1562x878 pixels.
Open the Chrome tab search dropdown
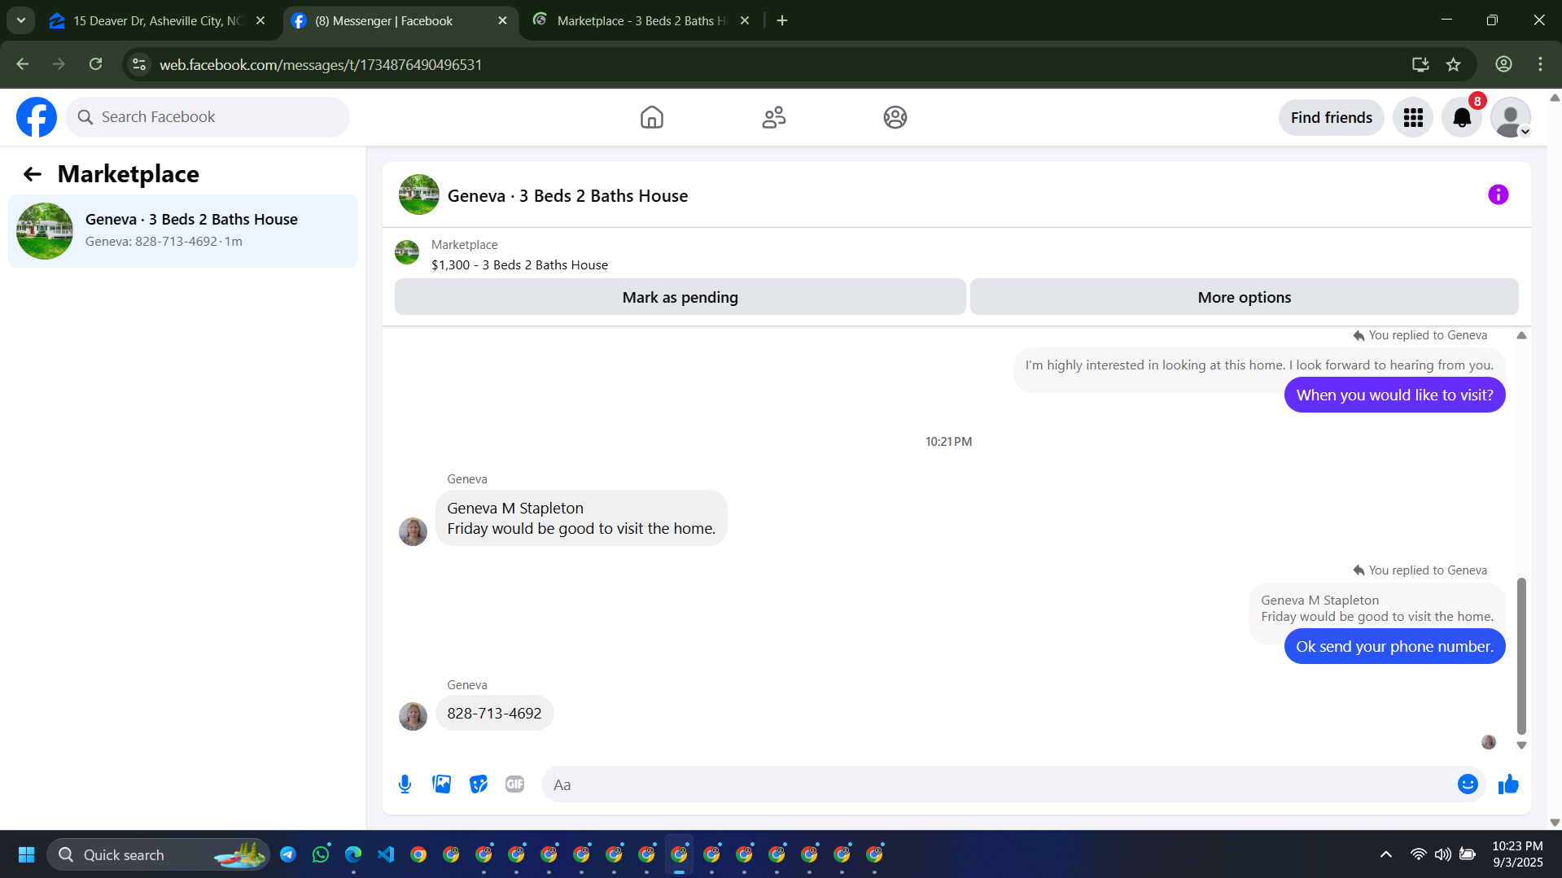click(x=21, y=20)
